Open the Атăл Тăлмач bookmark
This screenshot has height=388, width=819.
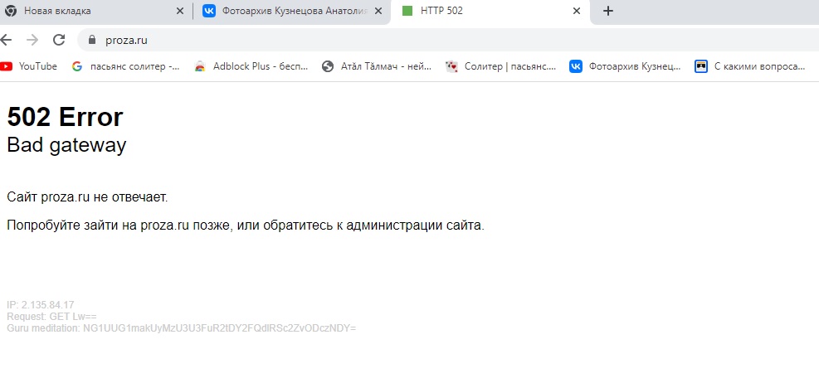(377, 66)
